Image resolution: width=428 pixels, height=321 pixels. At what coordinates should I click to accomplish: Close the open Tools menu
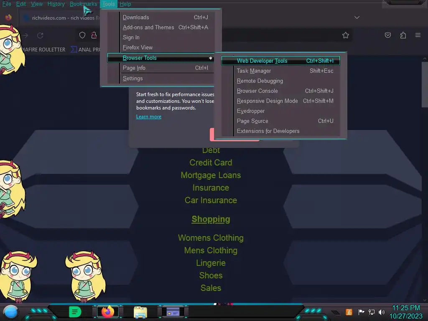(109, 4)
